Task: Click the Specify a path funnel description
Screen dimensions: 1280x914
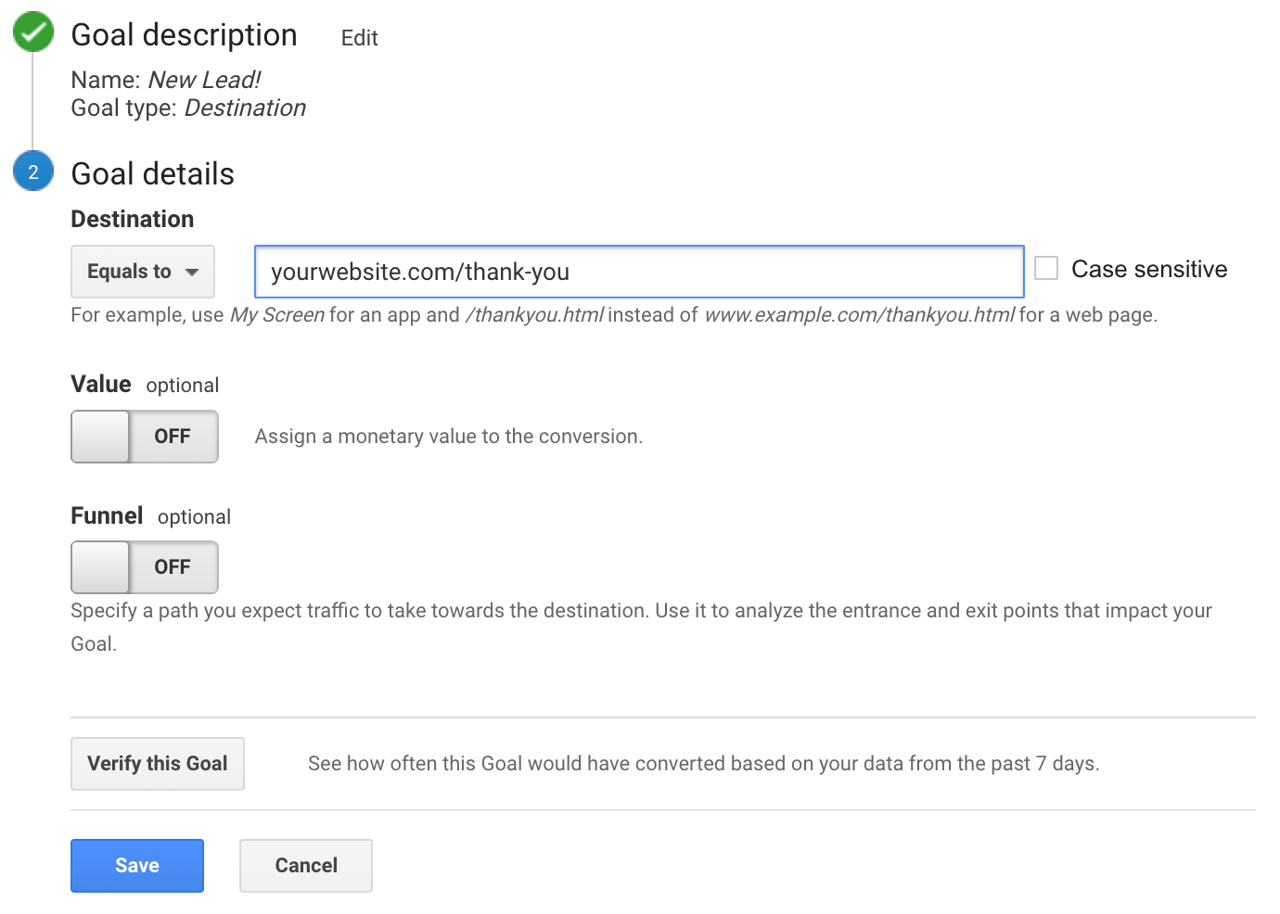Action: coord(642,627)
